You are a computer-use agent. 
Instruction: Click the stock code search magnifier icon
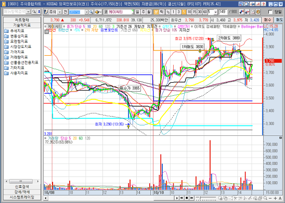tap(91, 12)
